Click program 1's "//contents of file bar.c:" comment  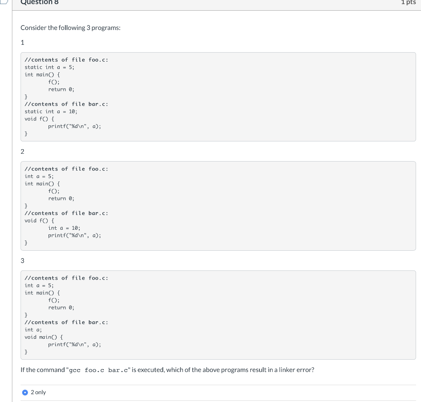pyautogui.click(x=66, y=104)
